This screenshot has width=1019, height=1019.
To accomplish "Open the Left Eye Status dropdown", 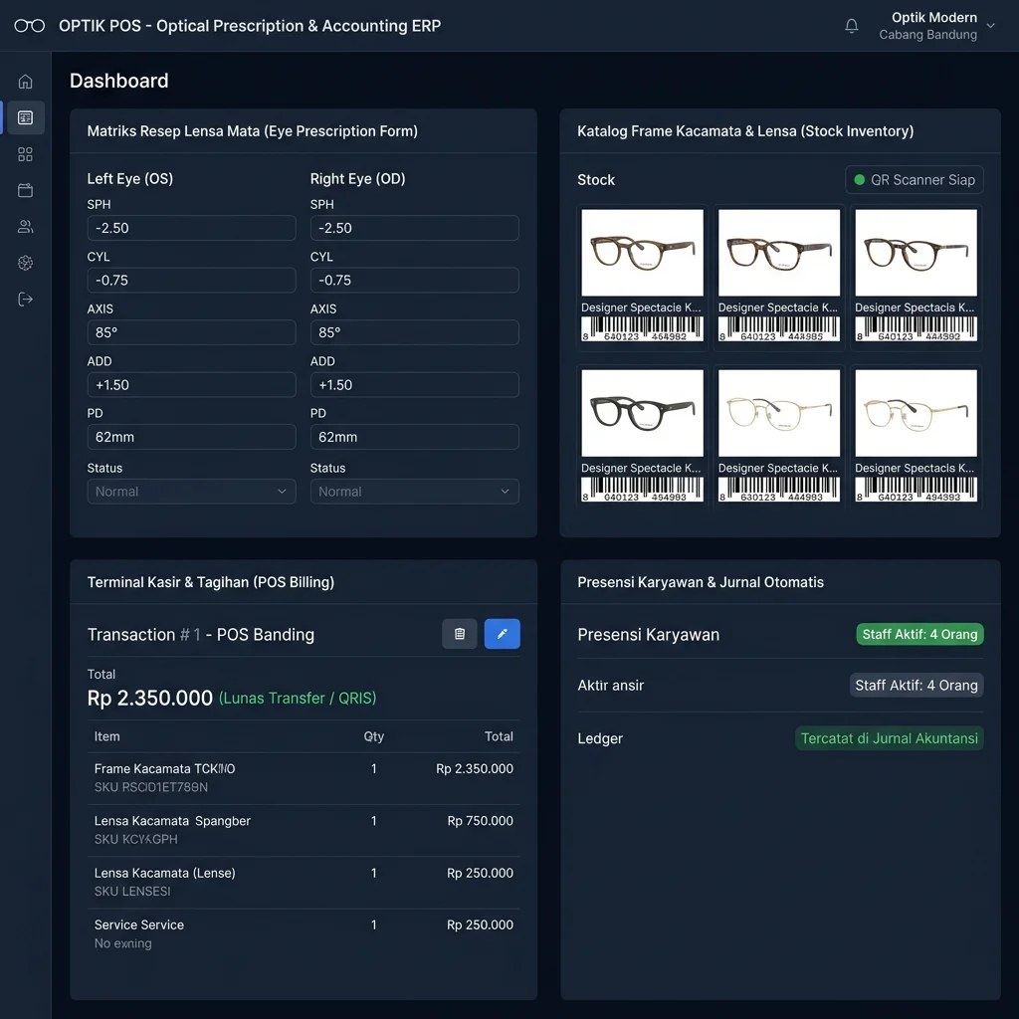I will 192,492.
